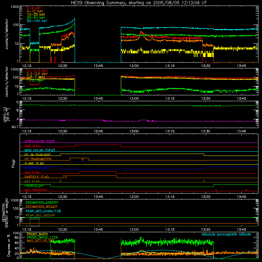Select the SAA_FLAG label
262x262 pixels.
point(32,172)
